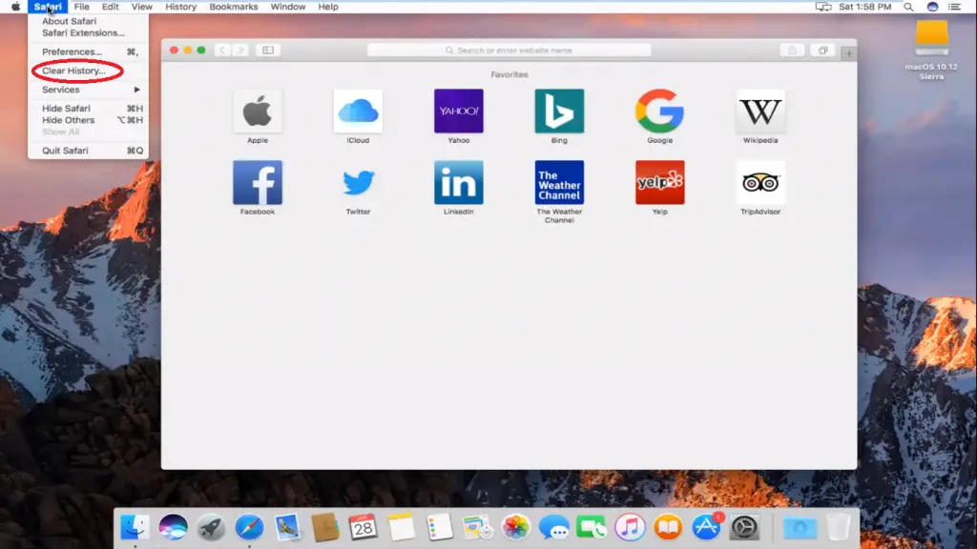The height and width of the screenshot is (549, 977).
Task: Click the Share button in Safari toolbar
Action: pos(792,51)
